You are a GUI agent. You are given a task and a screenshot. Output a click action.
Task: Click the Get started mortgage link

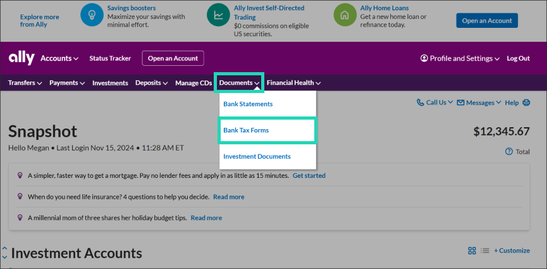tap(309, 175)
